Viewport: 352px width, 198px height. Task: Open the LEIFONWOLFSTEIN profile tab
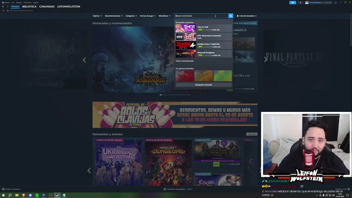(x=68, y=7)
